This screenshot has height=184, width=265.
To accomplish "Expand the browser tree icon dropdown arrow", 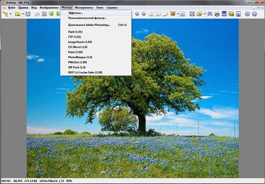I will [11, 14].
